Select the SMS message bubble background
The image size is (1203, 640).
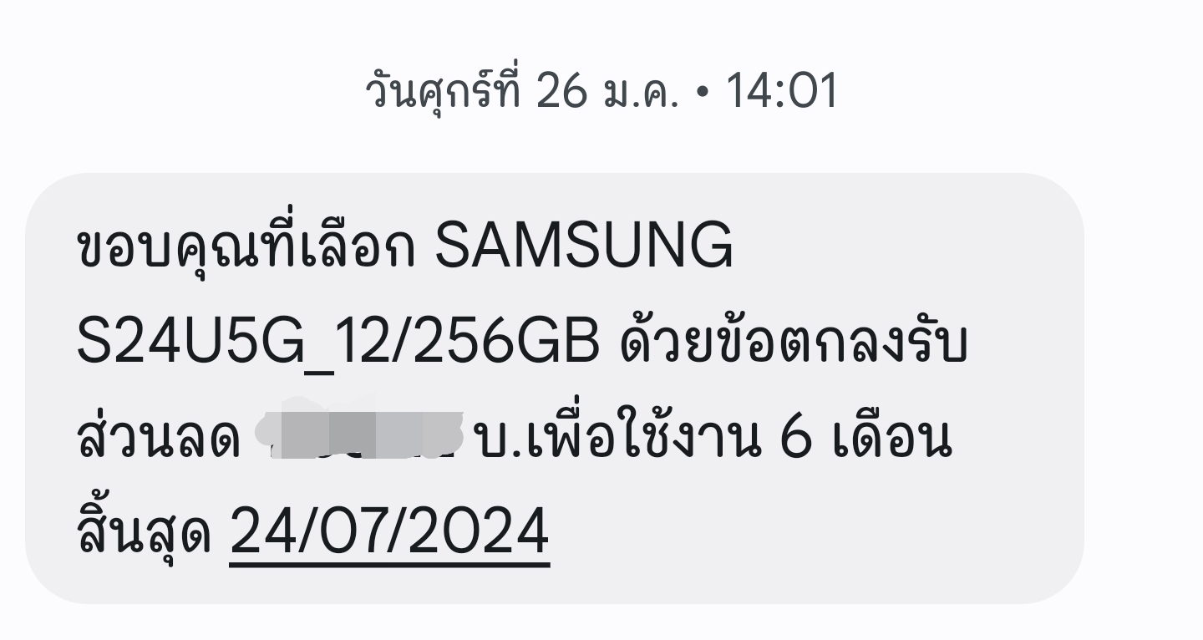tap(555, 389)
